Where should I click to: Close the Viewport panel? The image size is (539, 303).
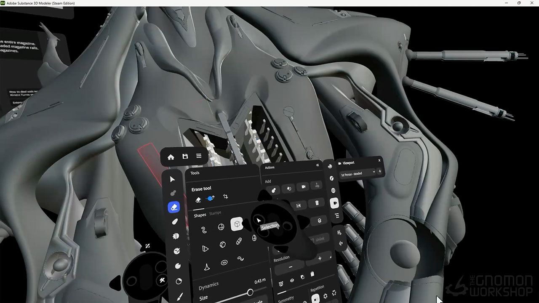click(x=379, y=160)
